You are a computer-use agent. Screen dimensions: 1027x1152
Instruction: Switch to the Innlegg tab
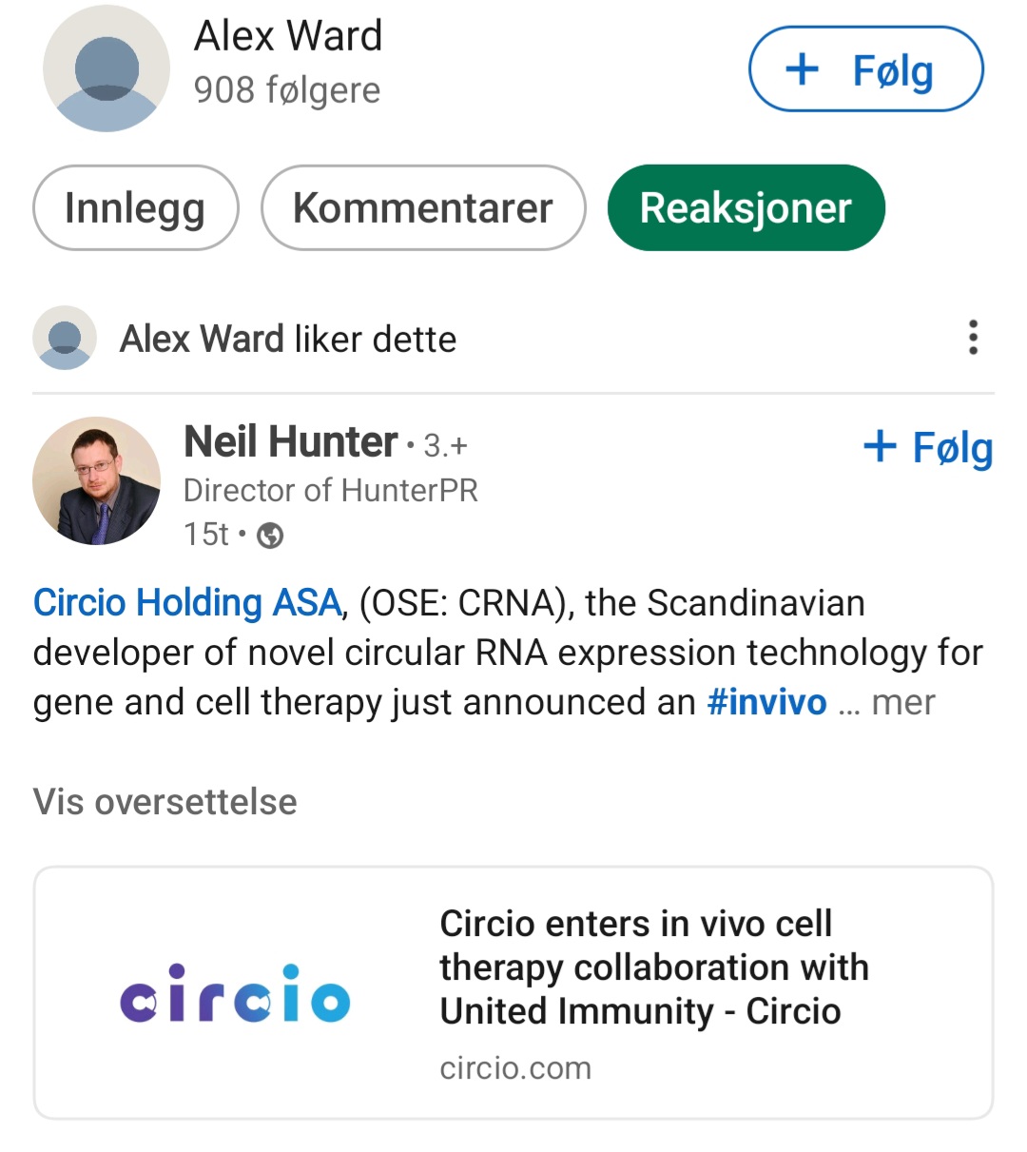pos(135,208)
